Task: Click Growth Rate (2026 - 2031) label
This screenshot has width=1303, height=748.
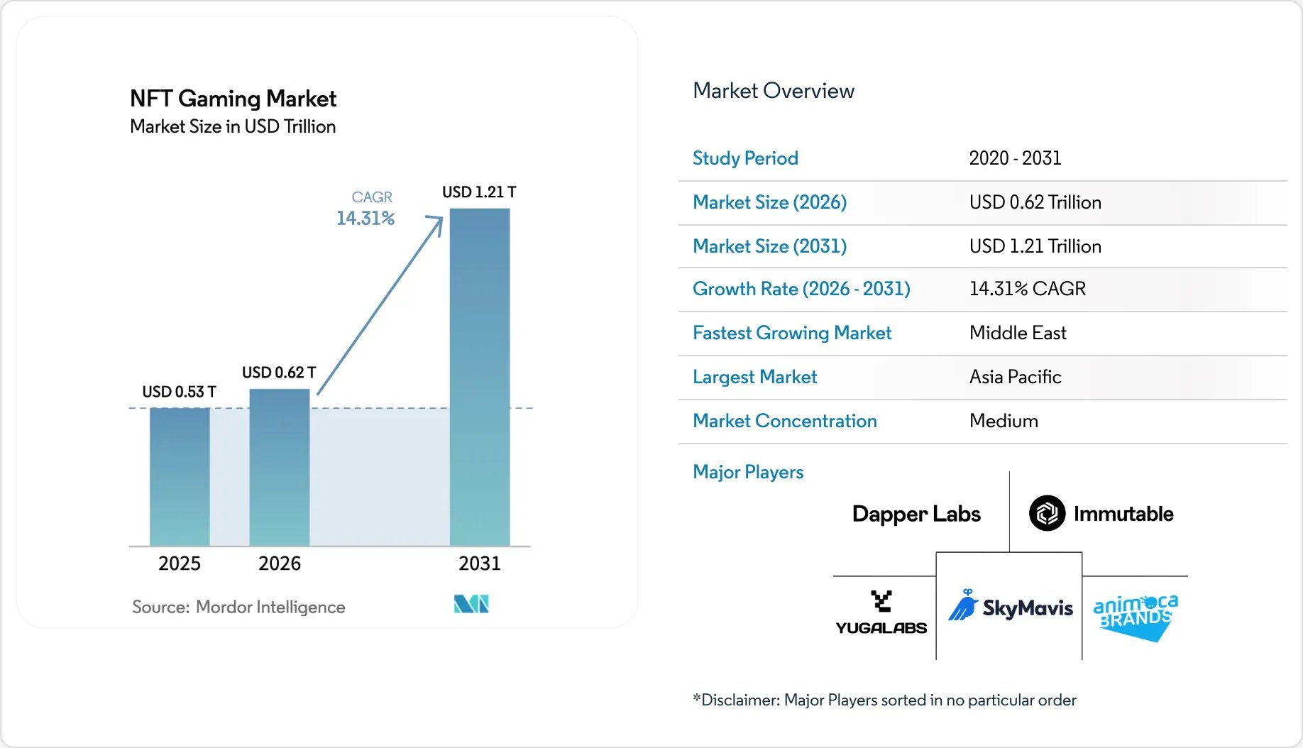Action: pos(801,289)
